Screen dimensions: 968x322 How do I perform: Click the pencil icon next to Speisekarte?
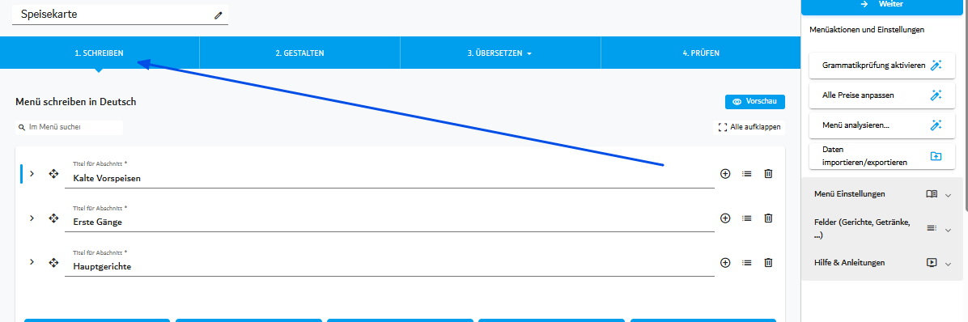[x=218, y=15]
